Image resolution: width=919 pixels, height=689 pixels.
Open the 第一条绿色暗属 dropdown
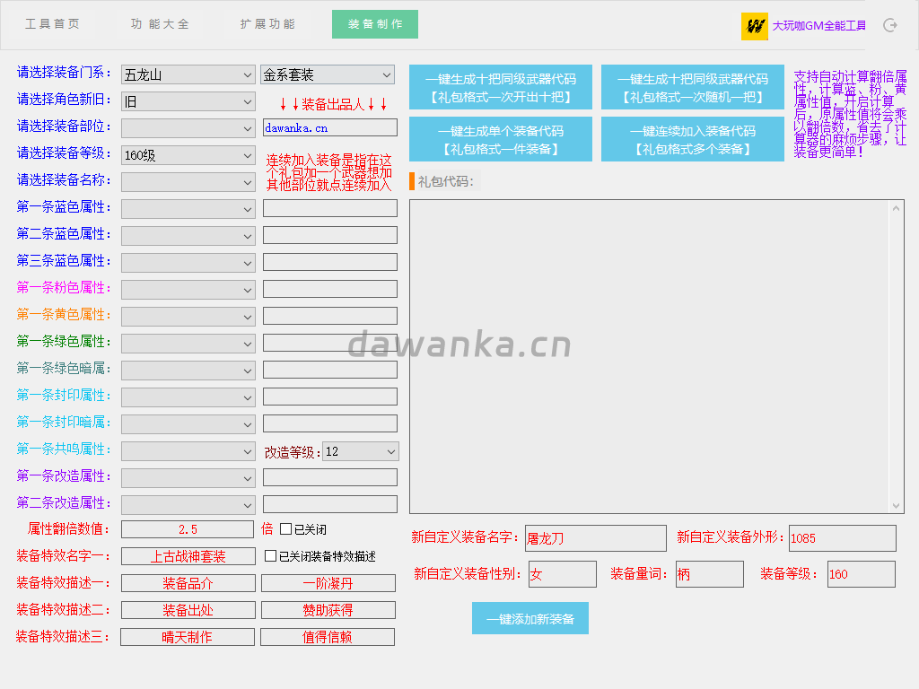point(188,371)
